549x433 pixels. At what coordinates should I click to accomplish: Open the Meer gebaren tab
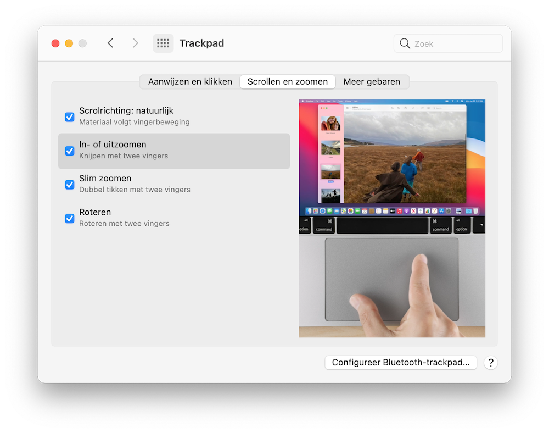click(x=372, y=82)
